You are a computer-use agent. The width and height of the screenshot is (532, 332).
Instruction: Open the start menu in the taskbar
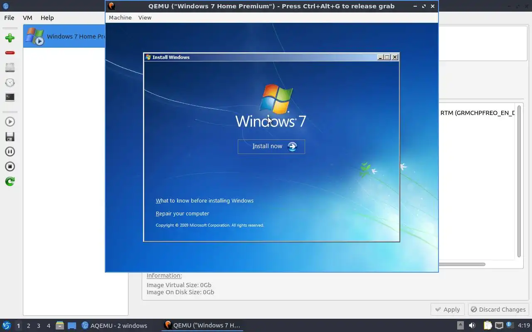6,325
